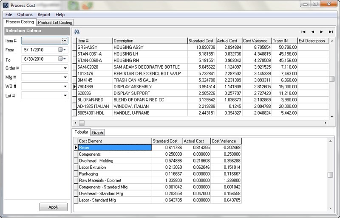Viewport: 340px width, 218px height.
Task: Go to the next record
Action: [322, 32]
